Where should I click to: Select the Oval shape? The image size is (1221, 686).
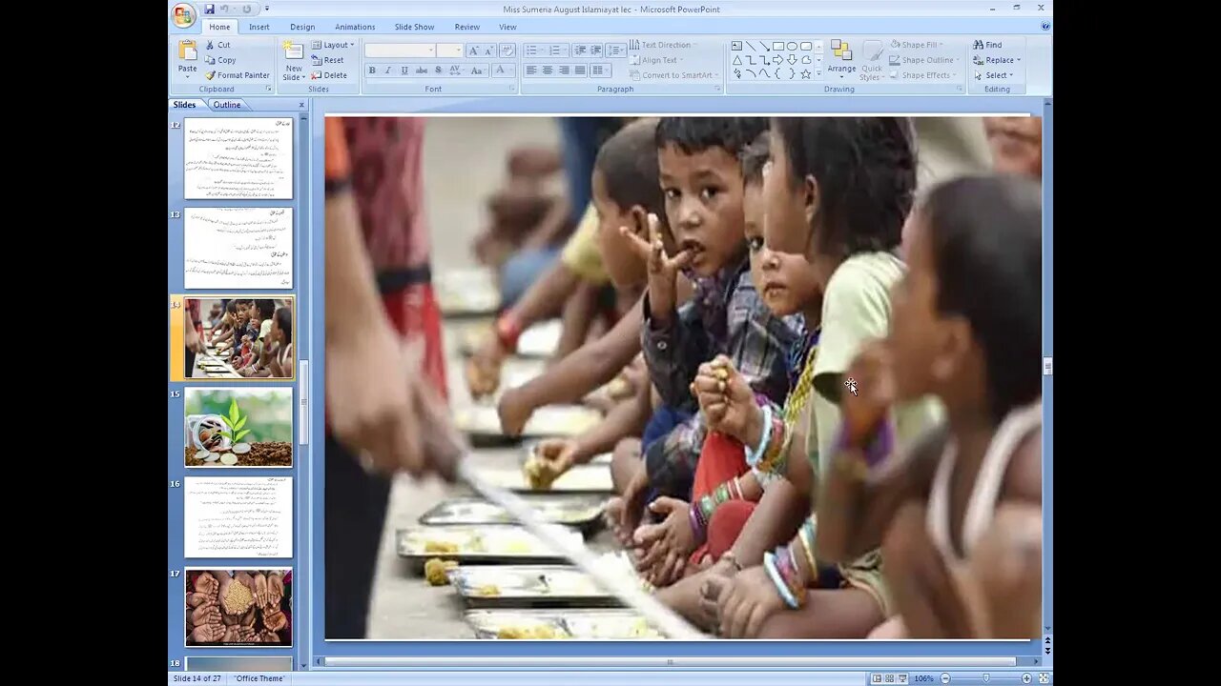(792, 46)
